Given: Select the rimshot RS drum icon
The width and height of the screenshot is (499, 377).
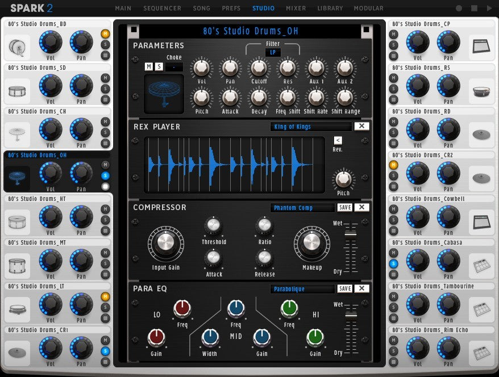Looking at the screenshot, I should pyautogui.click(x=481, y=91).
